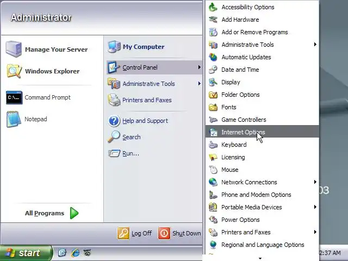
Task: Click the Regional and Language Options globe icon
Action: pyautogui.click(x=213, y=245)
